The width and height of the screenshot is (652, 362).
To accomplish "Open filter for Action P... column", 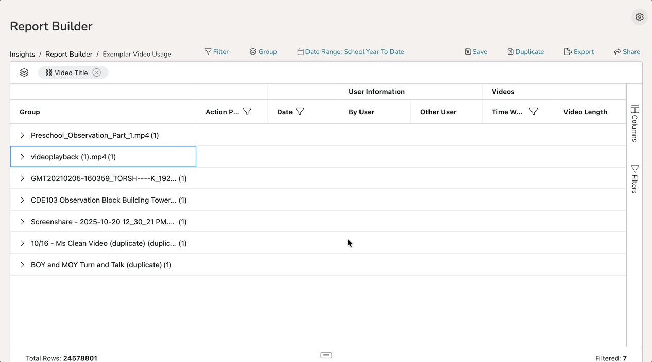I will click(247, 112).
